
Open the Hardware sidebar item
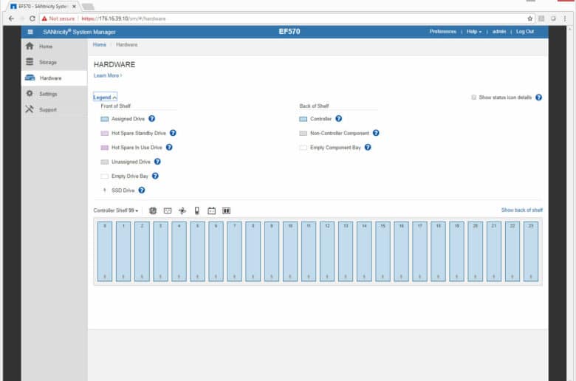54,78
